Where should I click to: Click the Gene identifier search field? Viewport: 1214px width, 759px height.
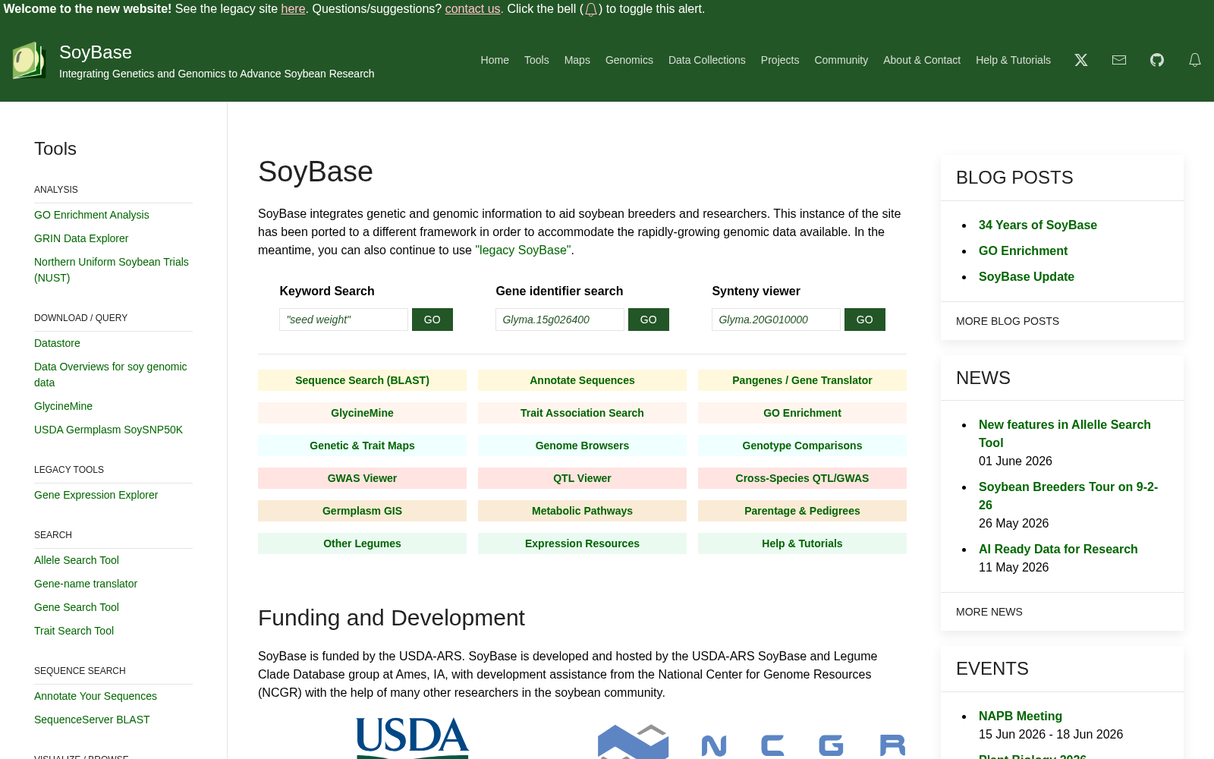pos(560,320)
